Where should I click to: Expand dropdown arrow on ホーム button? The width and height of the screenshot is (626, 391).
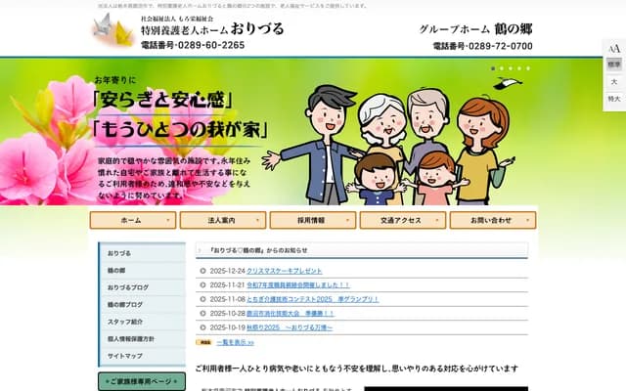coord(167,220)
